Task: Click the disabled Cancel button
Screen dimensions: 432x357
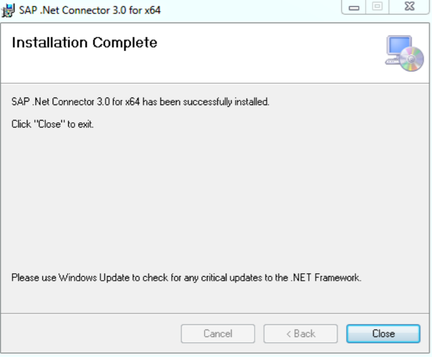Action: click(218, 333)
